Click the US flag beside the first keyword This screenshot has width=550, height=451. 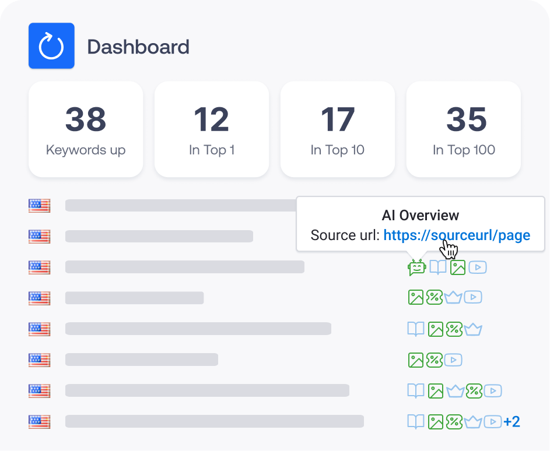[39, 205]
